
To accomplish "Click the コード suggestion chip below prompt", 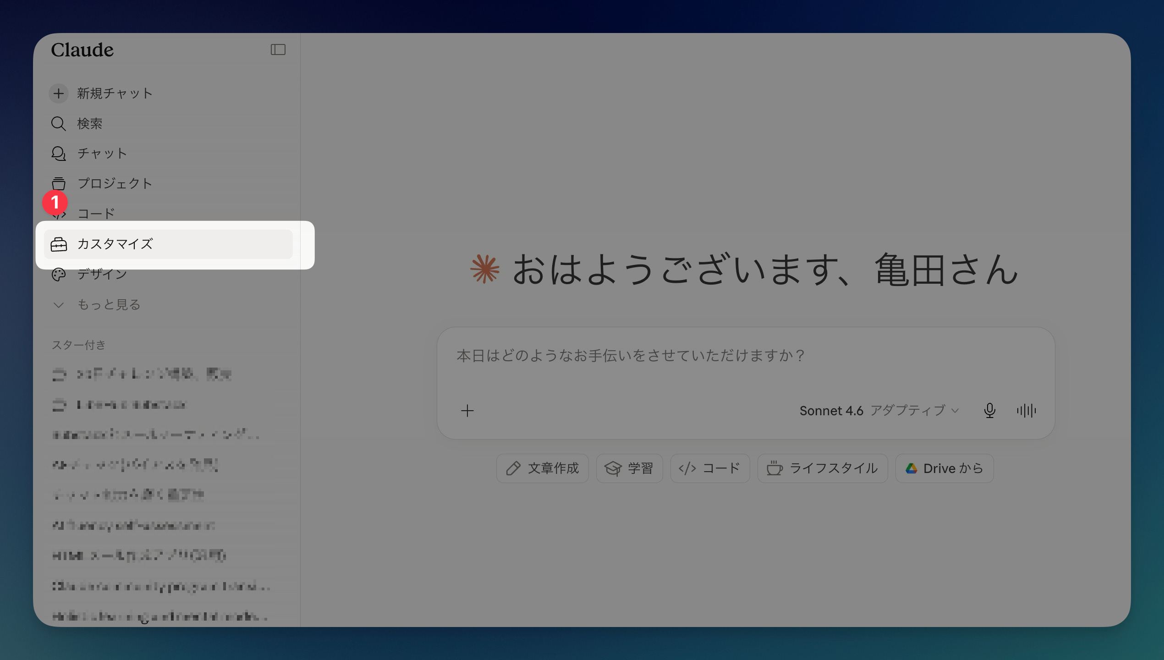I will click(x=710, y=468).
